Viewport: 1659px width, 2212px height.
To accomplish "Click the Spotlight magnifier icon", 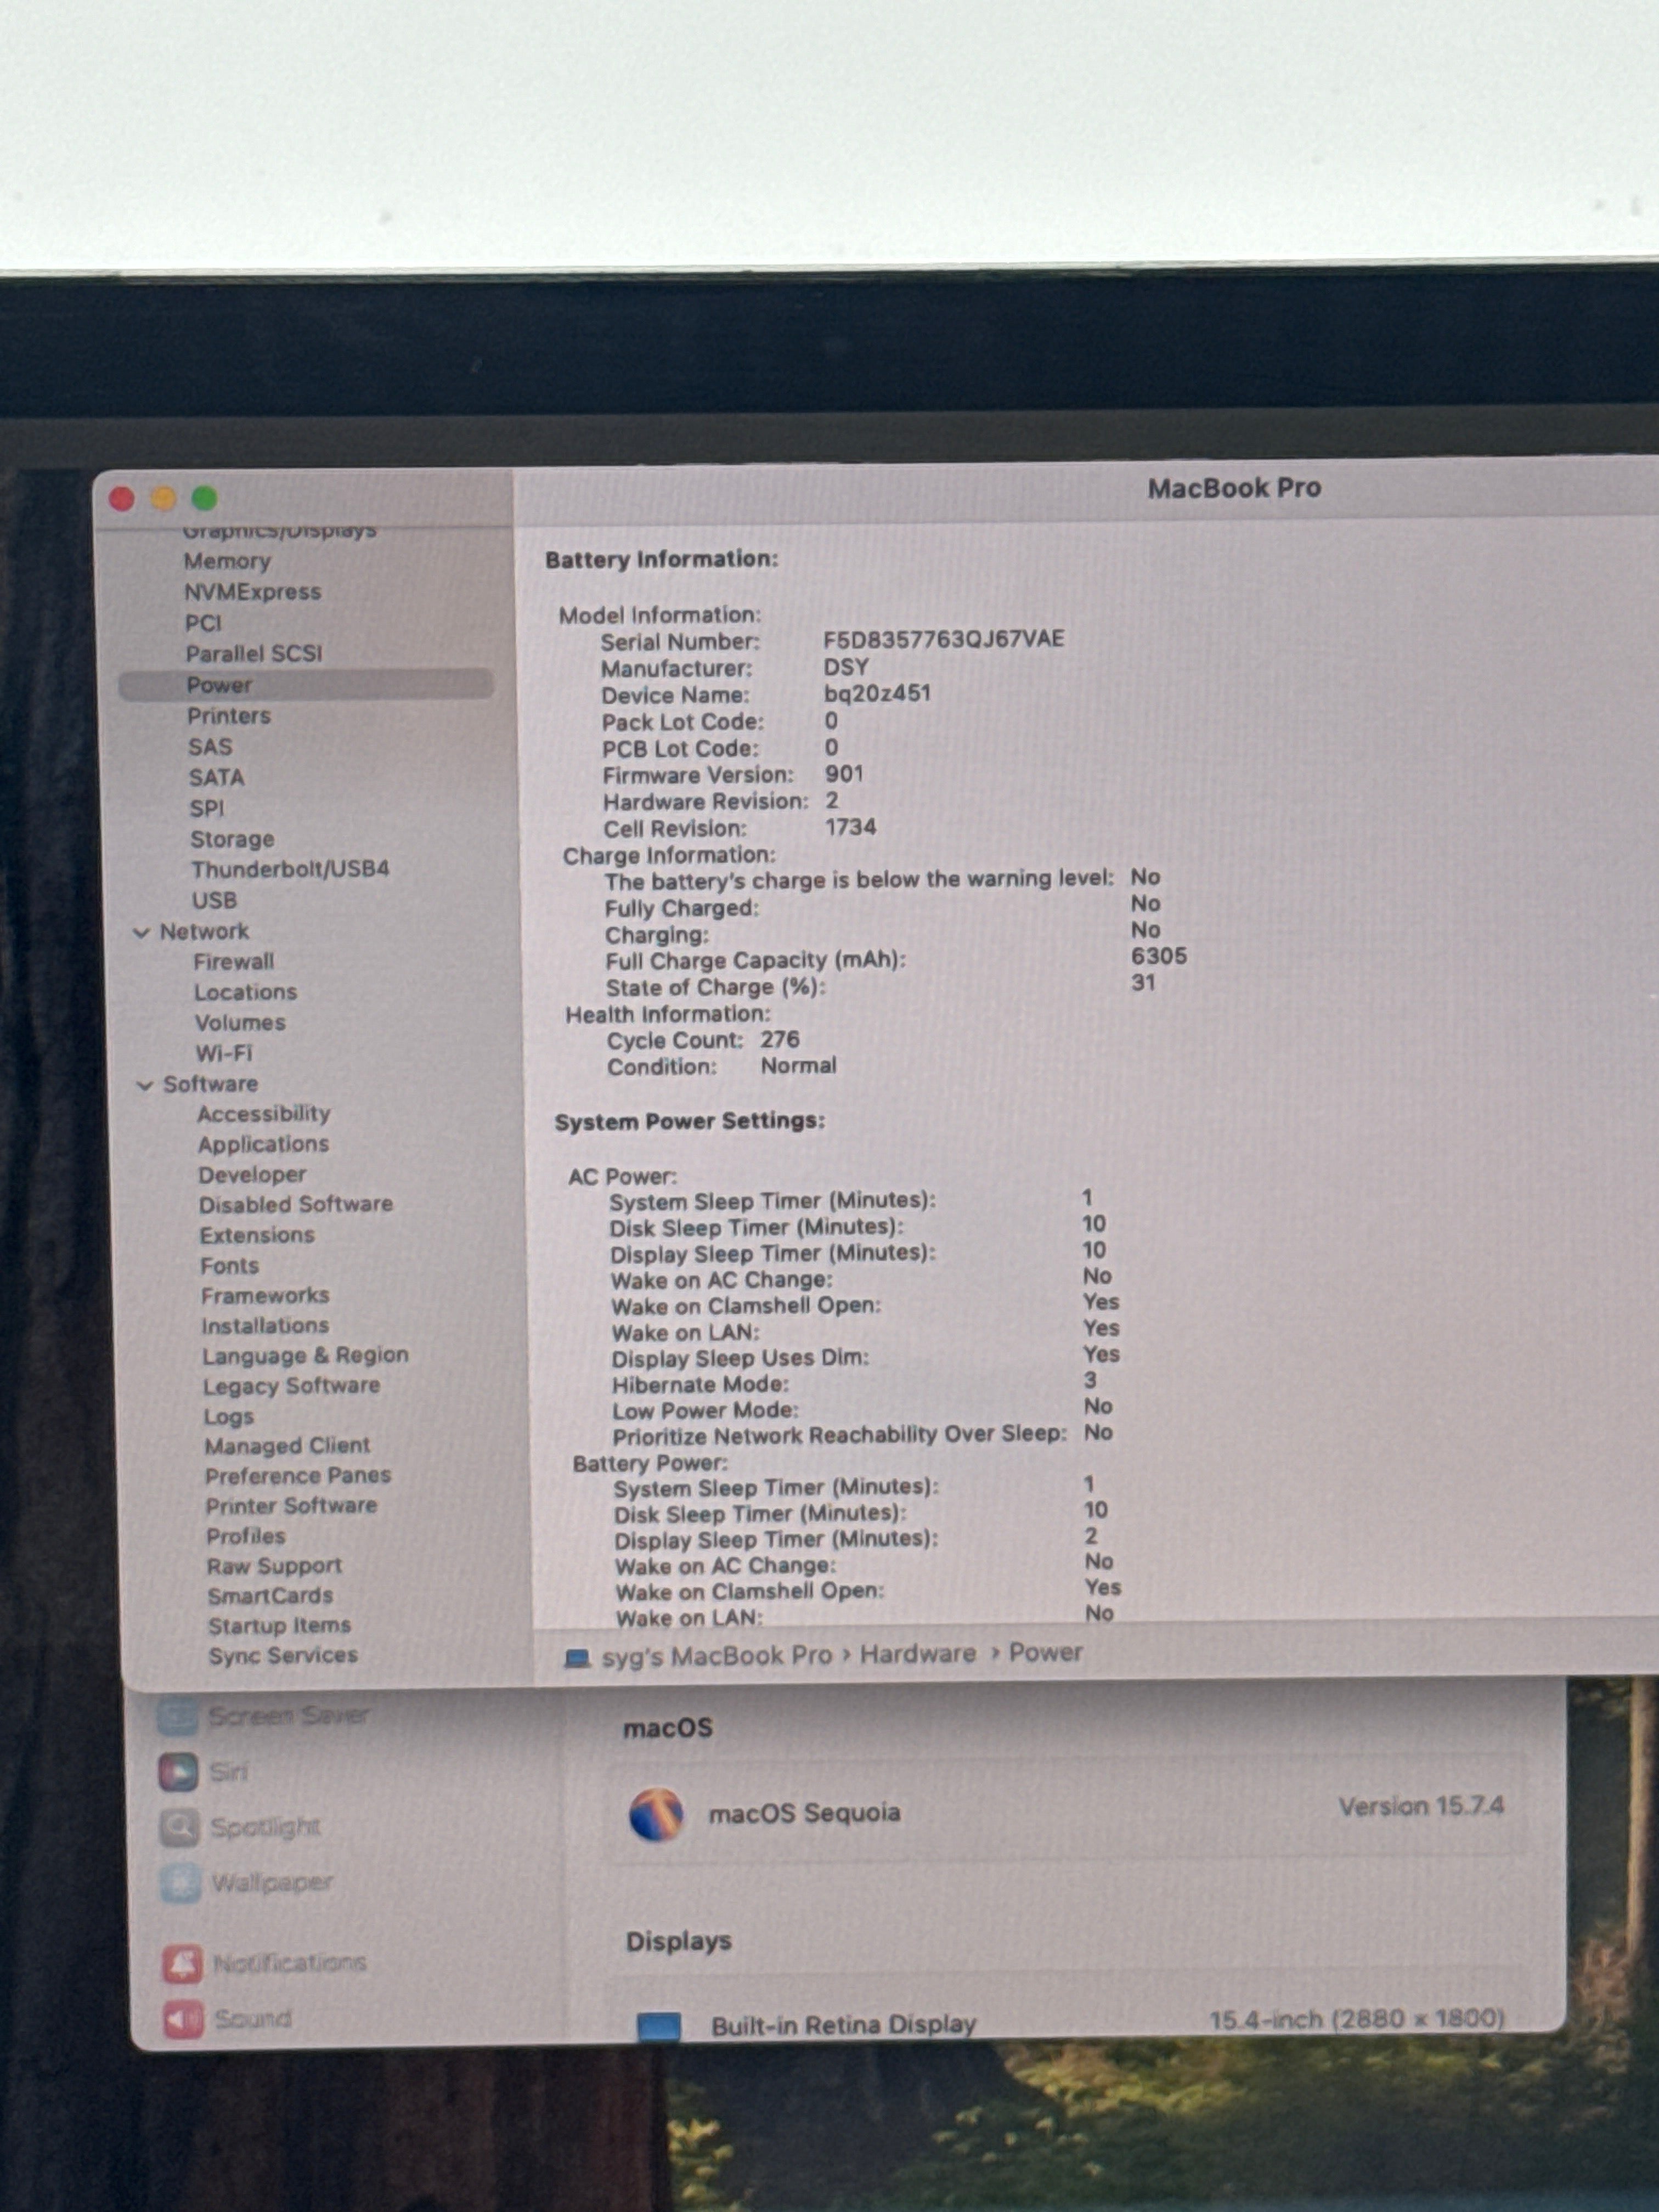I will pos(180,1827).
